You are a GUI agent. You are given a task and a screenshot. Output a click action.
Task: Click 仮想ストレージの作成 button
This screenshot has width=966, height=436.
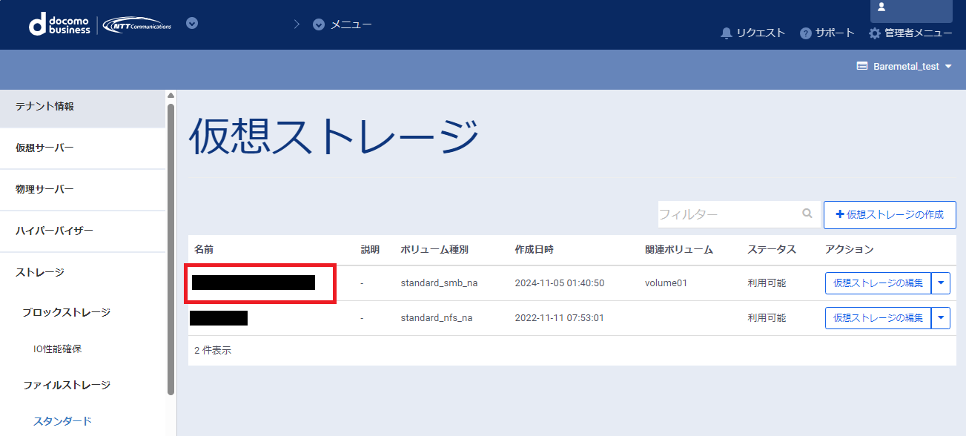[890, 214]
